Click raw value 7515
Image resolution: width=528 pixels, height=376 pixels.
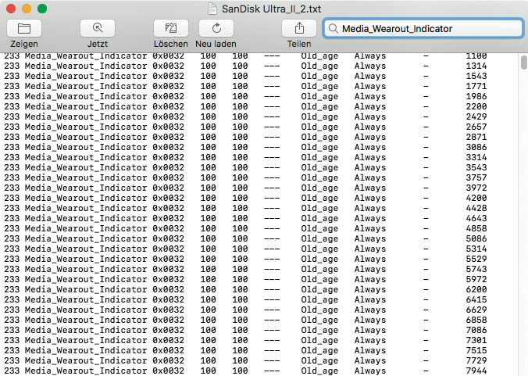pos(476,350)
